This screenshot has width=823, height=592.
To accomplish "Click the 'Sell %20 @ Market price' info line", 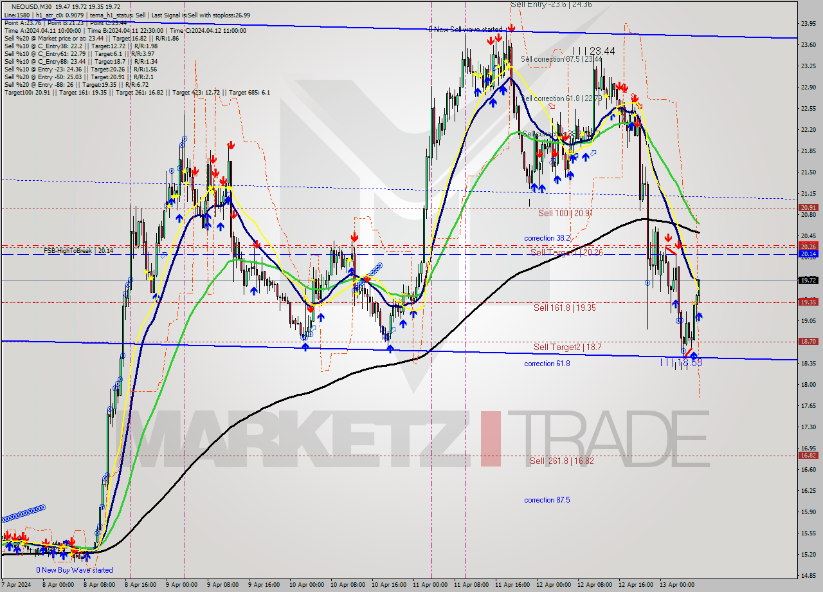I will (91, 38).
